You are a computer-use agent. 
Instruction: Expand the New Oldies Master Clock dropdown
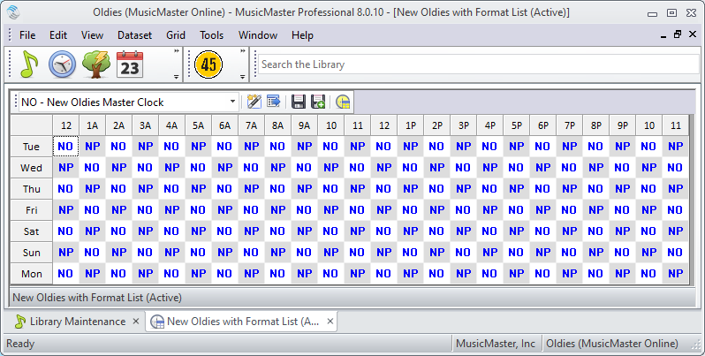233,102
